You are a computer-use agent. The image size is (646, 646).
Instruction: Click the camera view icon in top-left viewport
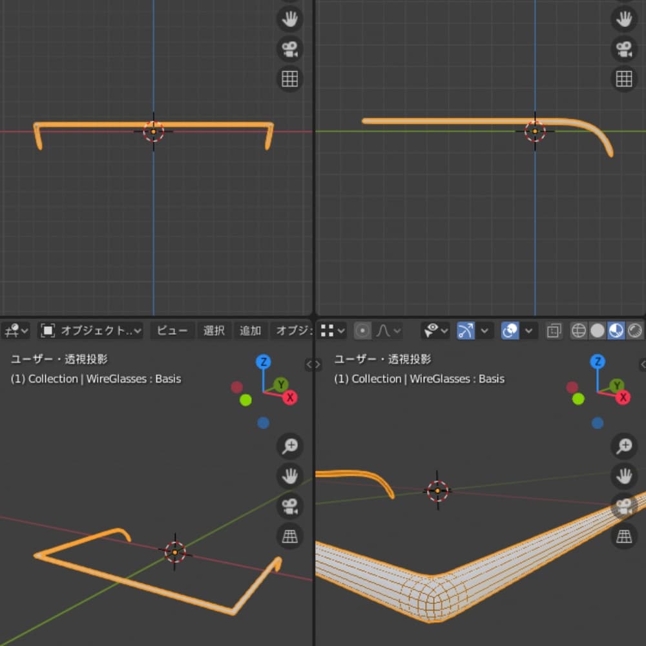(x=289, y=49)
